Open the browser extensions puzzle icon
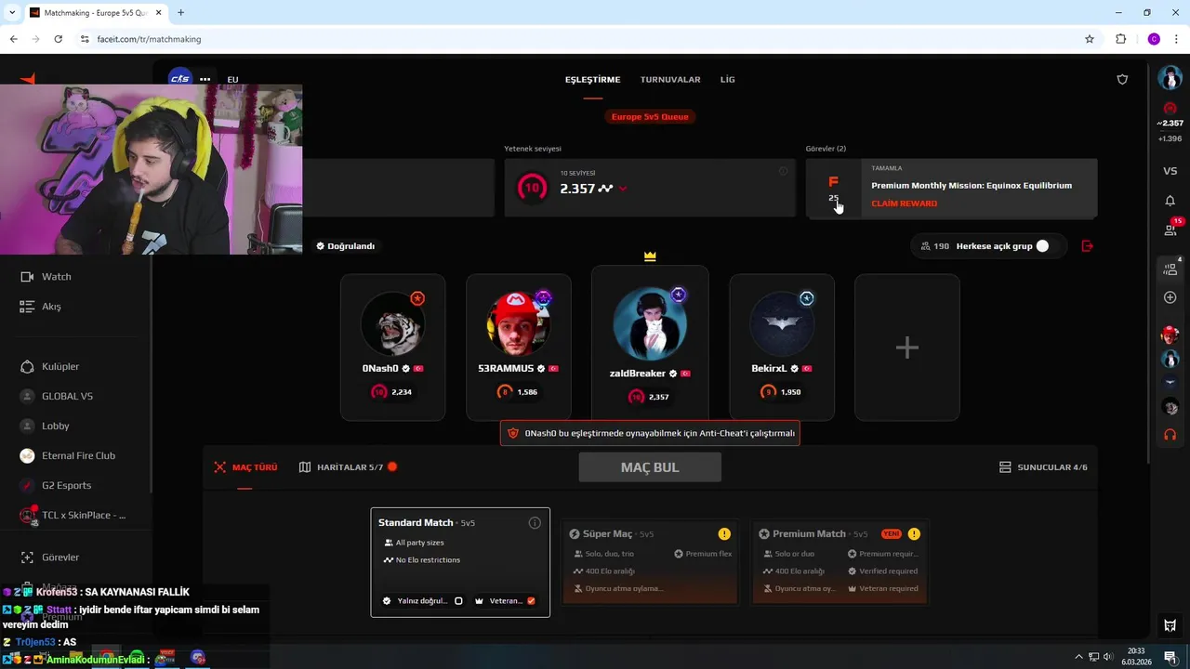Viewport: 1190px width, 669px height. (x=1120, y=39)
